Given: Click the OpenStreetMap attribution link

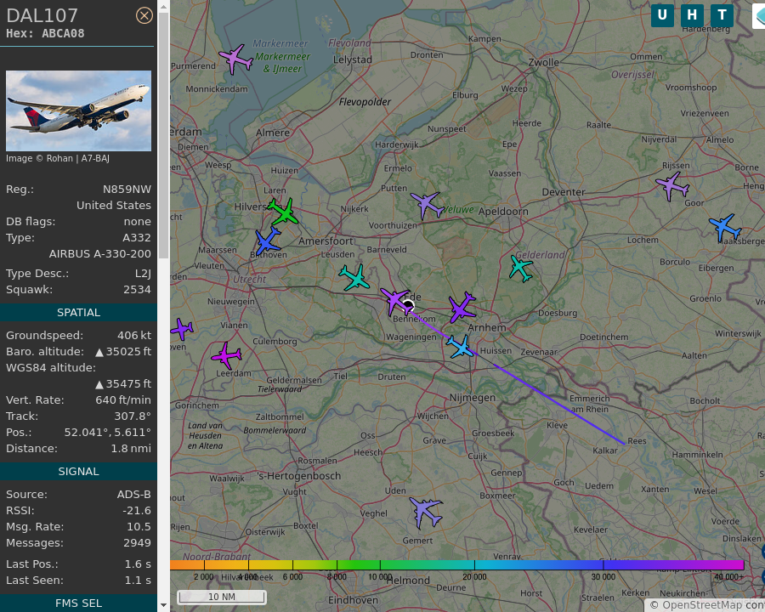Looking at the screenshot, I should 701,605.
